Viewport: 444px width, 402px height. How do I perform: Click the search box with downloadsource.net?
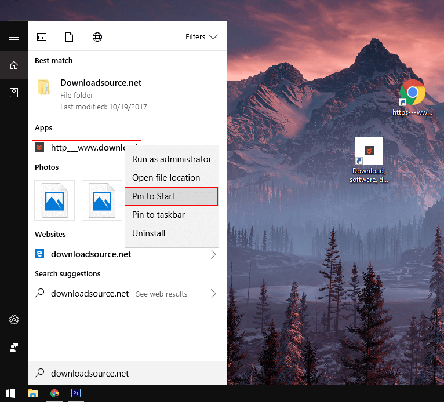pos(128,373)
